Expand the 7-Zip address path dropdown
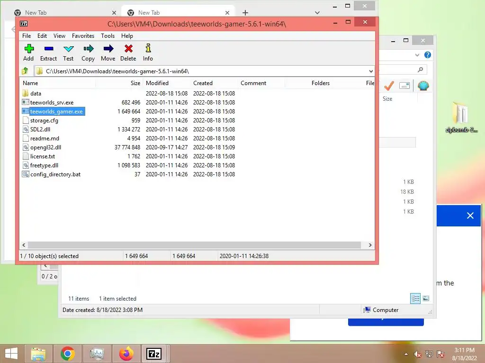Image resolution: width=485 pixels, height=363 pixels. (x=371, y=71)
